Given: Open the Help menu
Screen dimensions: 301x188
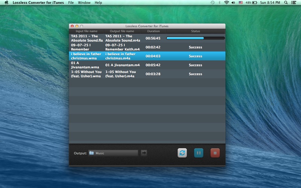Looking at the screenshot, I should click(x=98, y=3).
